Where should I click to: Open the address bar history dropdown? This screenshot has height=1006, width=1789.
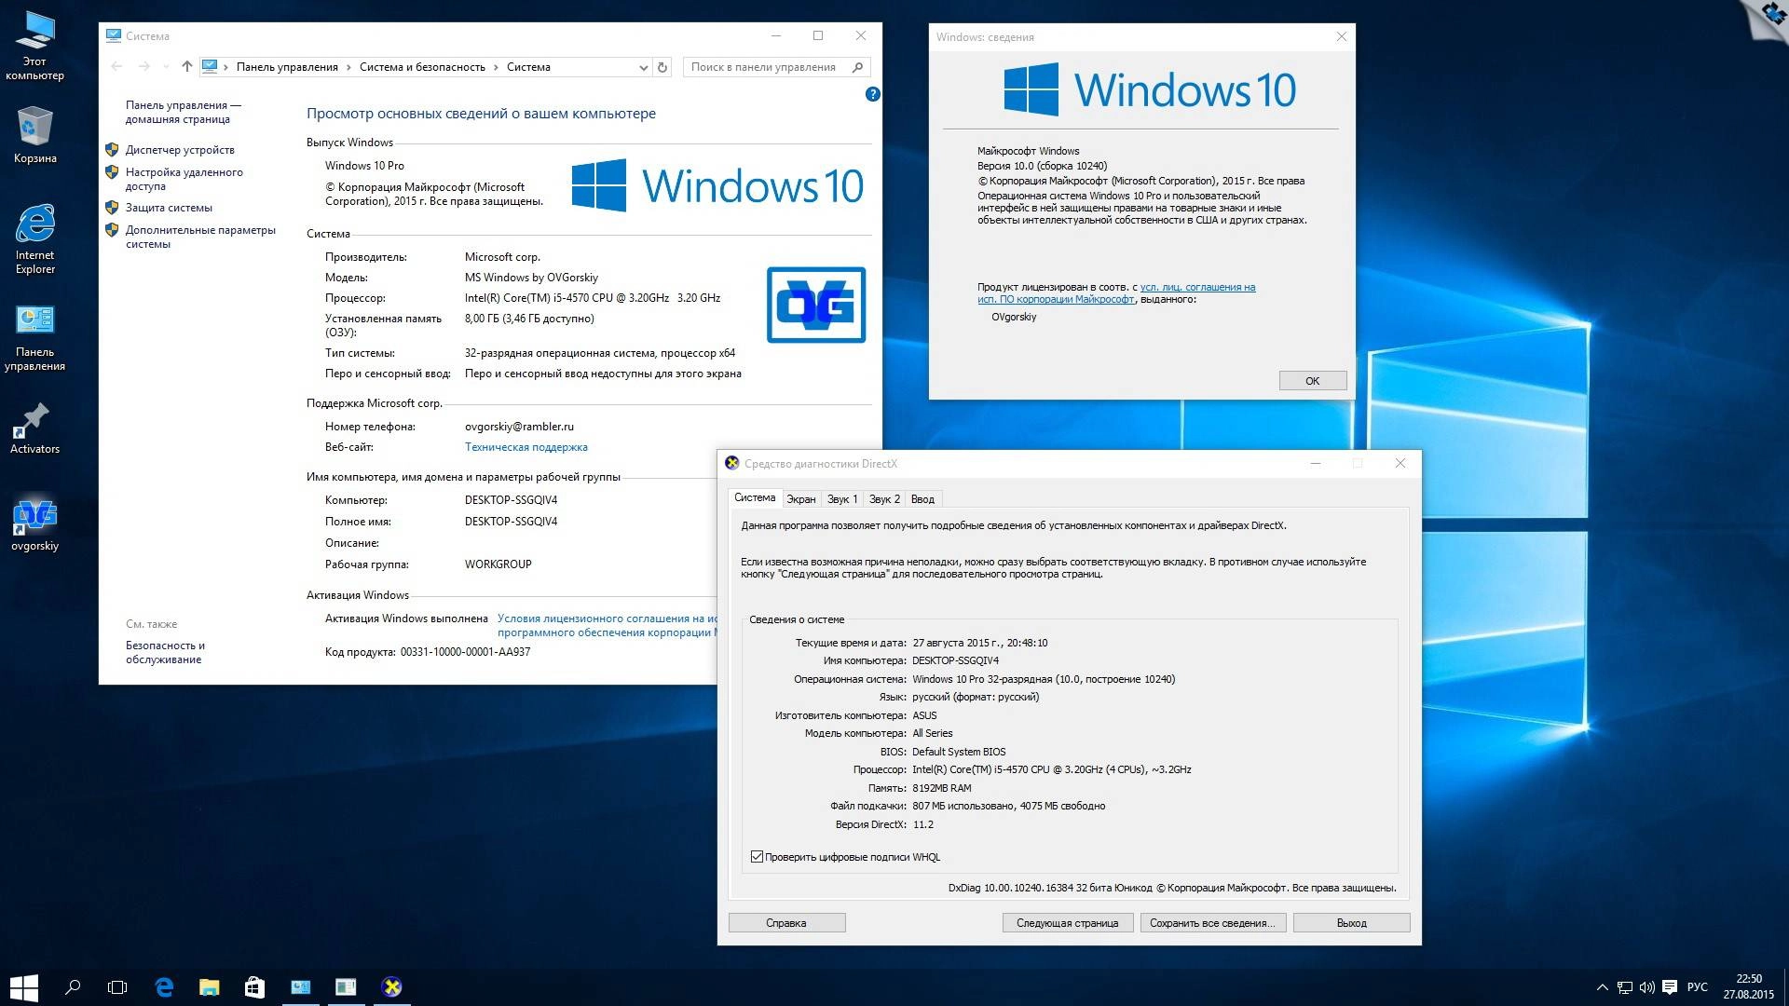[x=644, y=67]
